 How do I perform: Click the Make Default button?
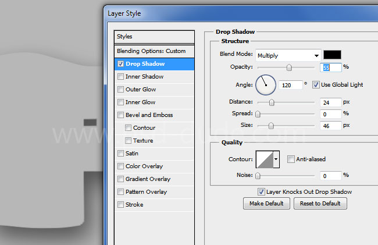[266, 204]
